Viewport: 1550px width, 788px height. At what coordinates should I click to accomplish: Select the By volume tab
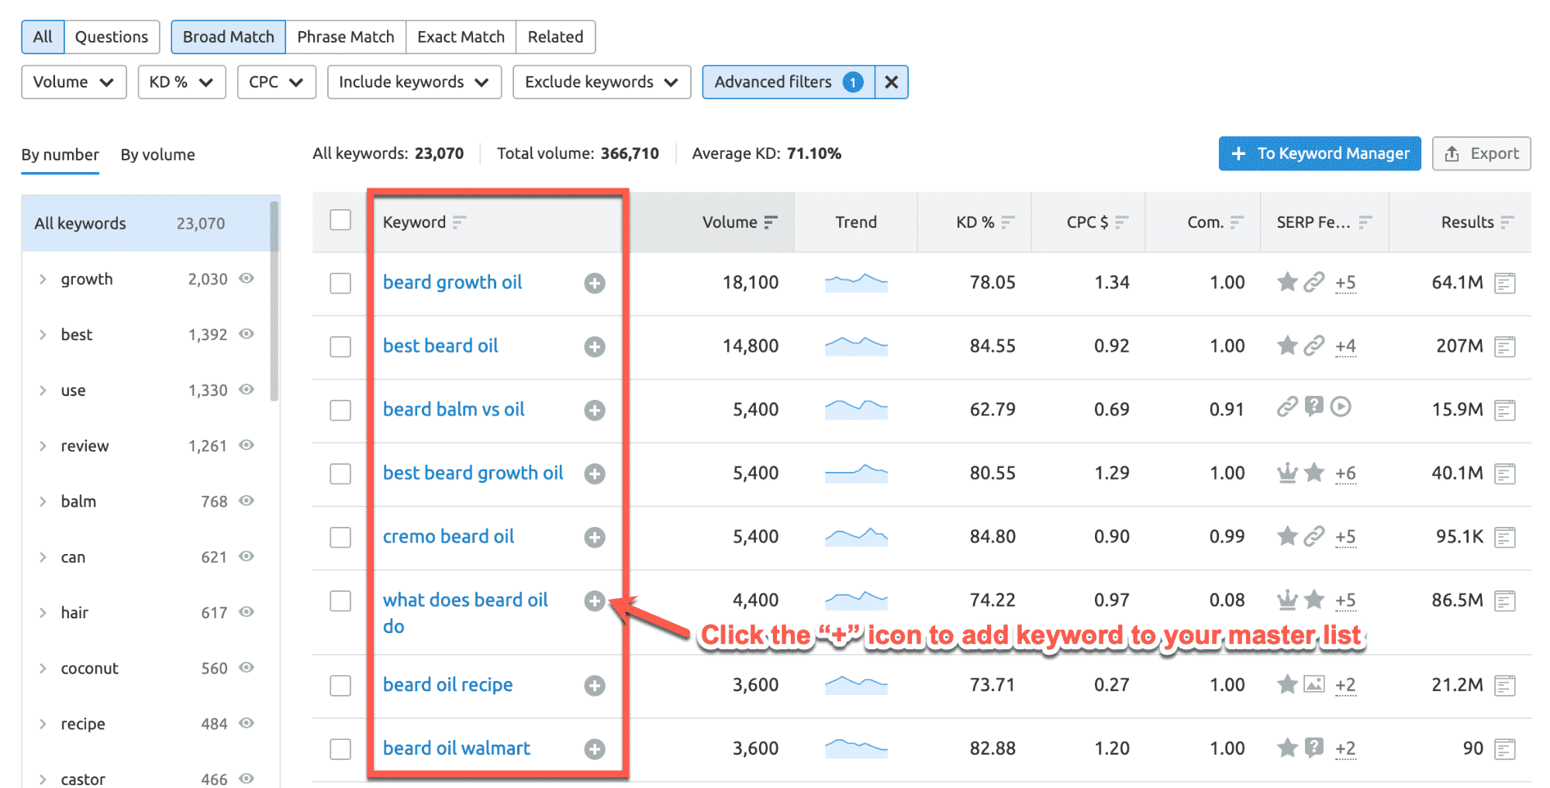[157, 155]
